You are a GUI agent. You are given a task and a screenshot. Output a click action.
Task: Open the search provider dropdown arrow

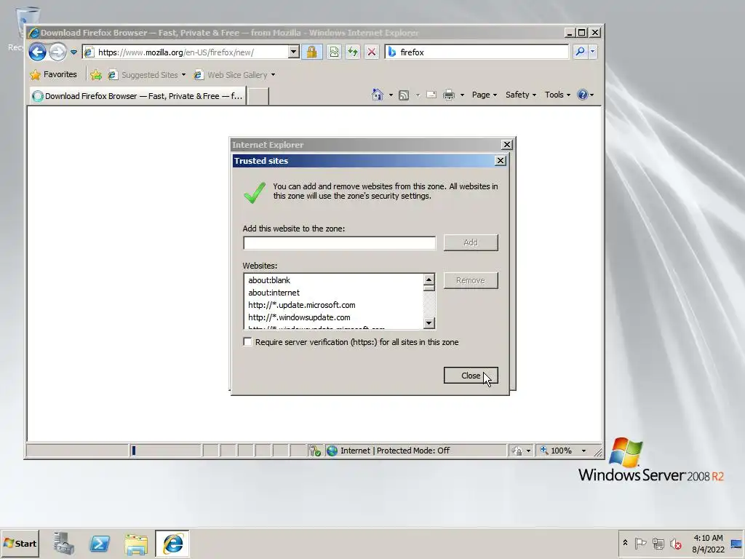(x=592, y=52)
